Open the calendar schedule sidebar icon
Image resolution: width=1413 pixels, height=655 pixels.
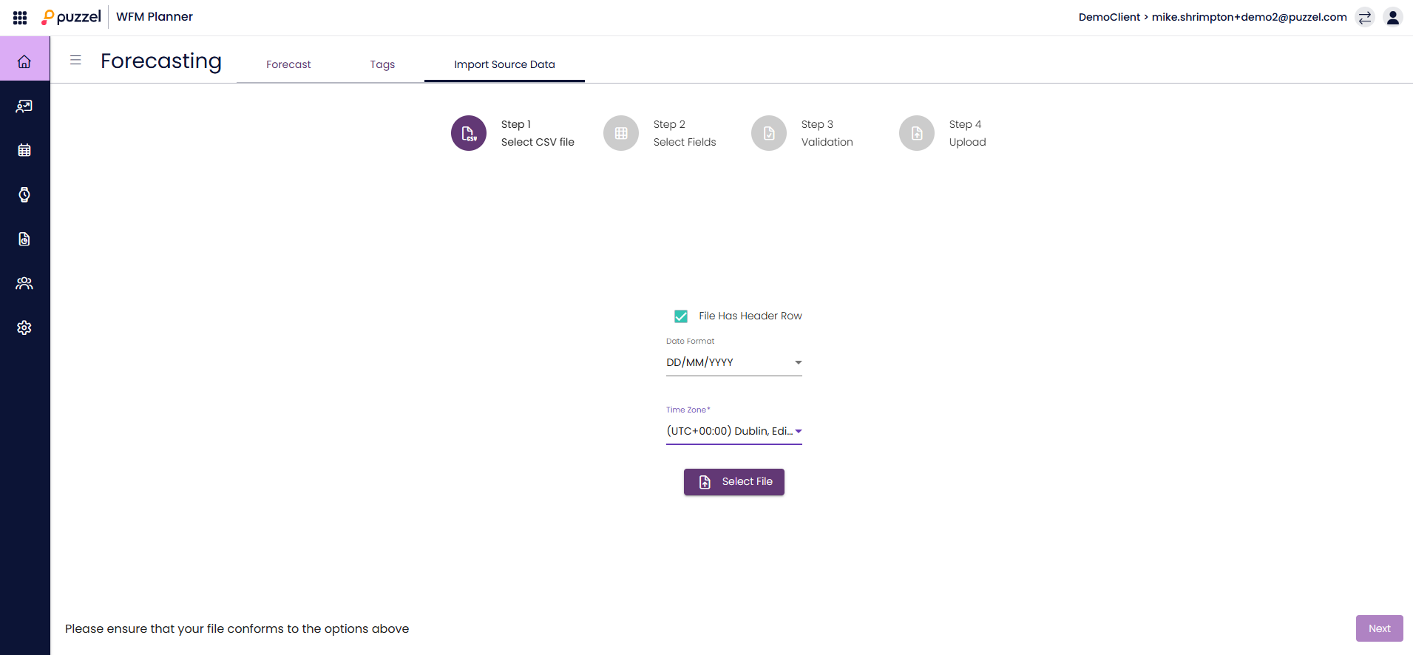(x=24, y=150)
